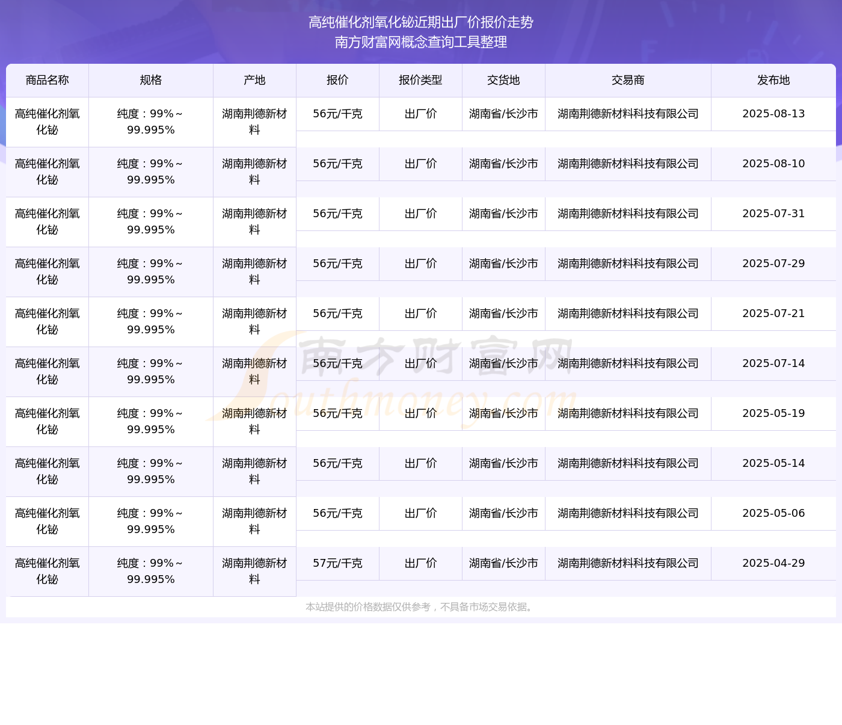This screenshot has height=725, width=842.
Task: Click 出厂价 in the 2025-08-10 row
Action: [420, 164]
